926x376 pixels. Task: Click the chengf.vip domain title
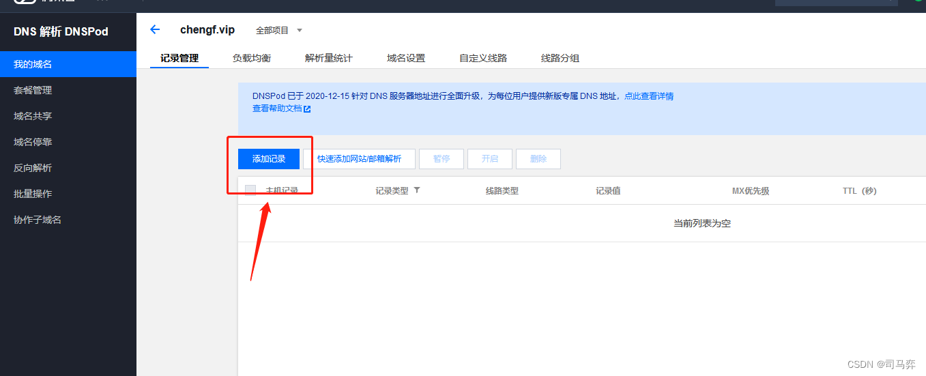pos(207,30)
